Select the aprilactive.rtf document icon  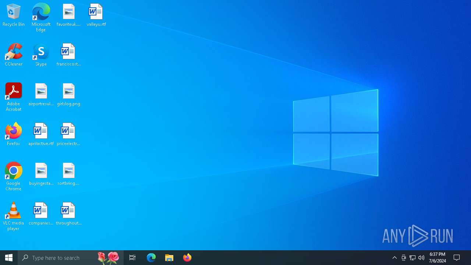point(41,135)
